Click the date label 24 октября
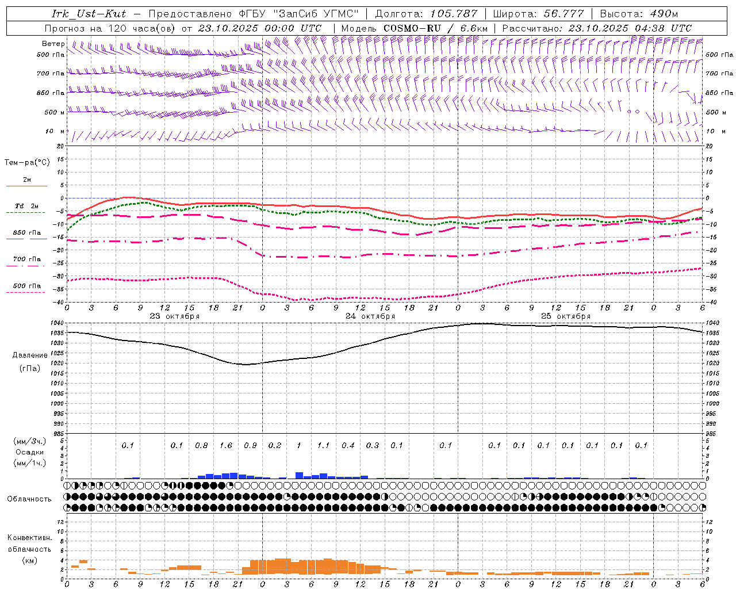Screen dimensions: 736x589 point(370,316)
